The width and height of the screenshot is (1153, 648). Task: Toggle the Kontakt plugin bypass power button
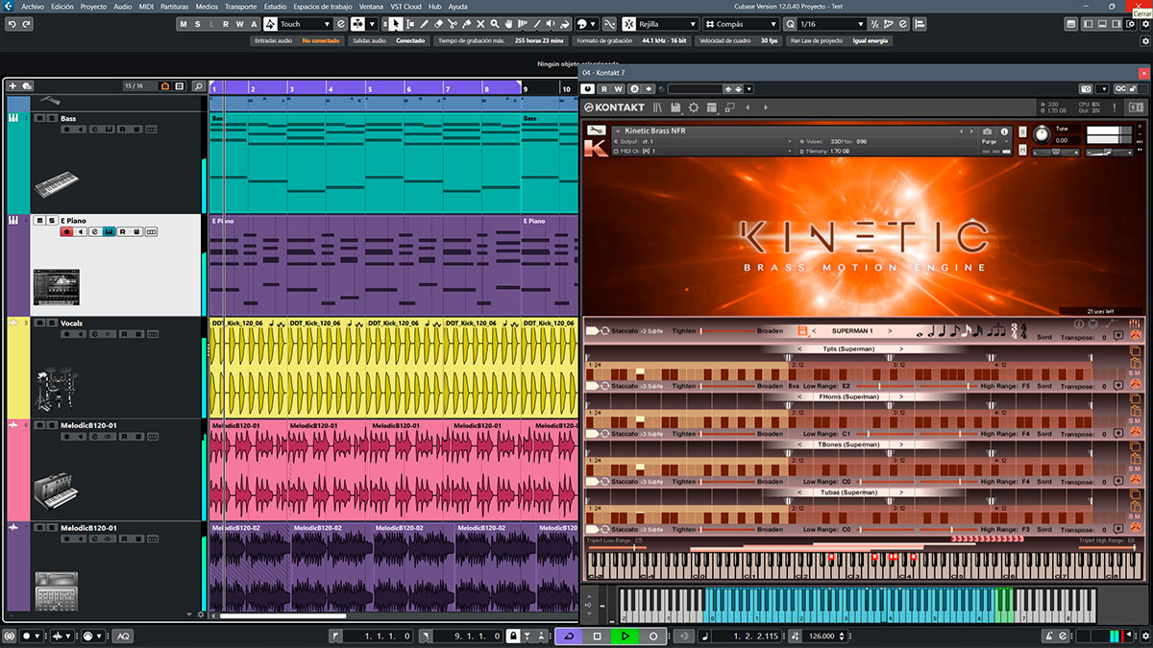(x=589, y=89)
